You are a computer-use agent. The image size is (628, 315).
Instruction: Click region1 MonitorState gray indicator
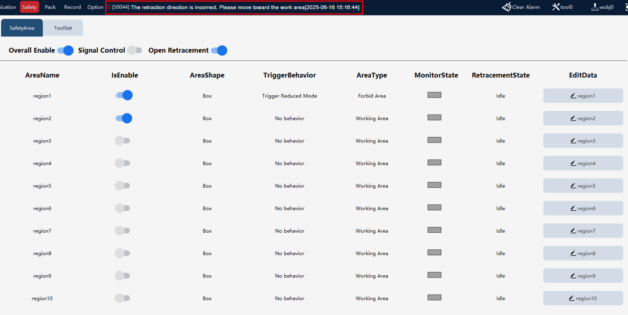(x=435, y=95)
